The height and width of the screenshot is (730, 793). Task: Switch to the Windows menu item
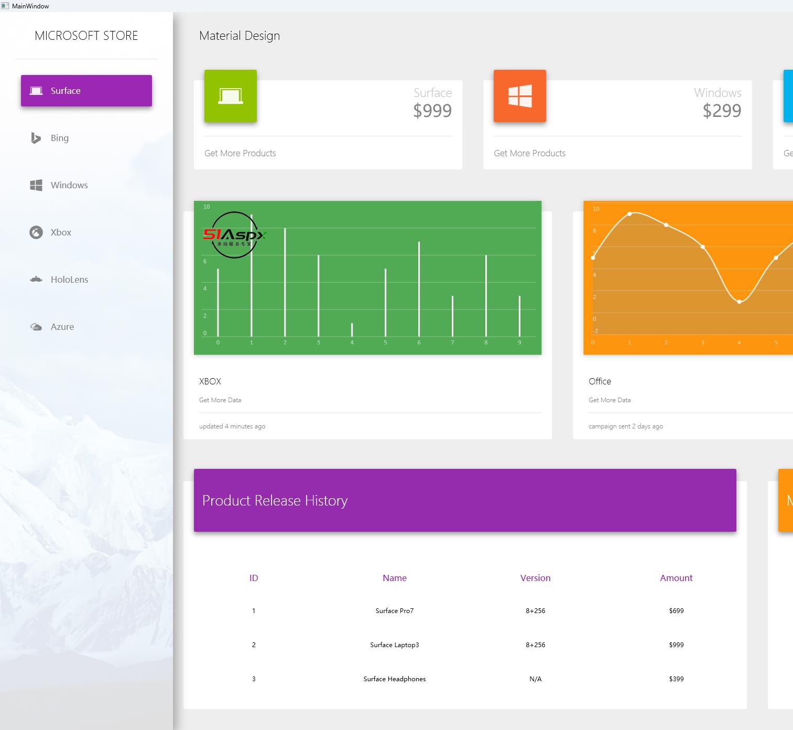pyautogui.click(x=86, y=185)
